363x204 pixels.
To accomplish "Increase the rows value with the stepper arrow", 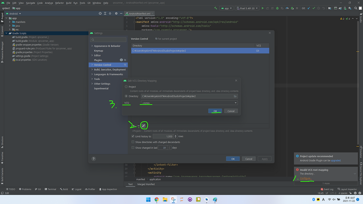I will coord(176,135).
